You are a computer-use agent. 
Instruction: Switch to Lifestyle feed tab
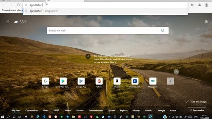(161, 110)
